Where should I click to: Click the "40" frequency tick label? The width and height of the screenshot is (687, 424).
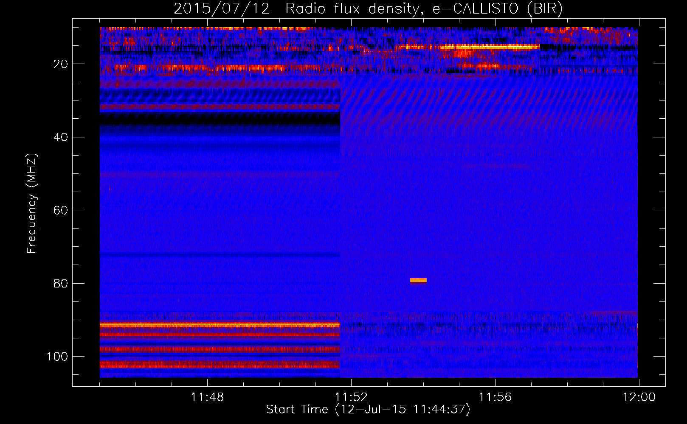[x=61, y=137]
